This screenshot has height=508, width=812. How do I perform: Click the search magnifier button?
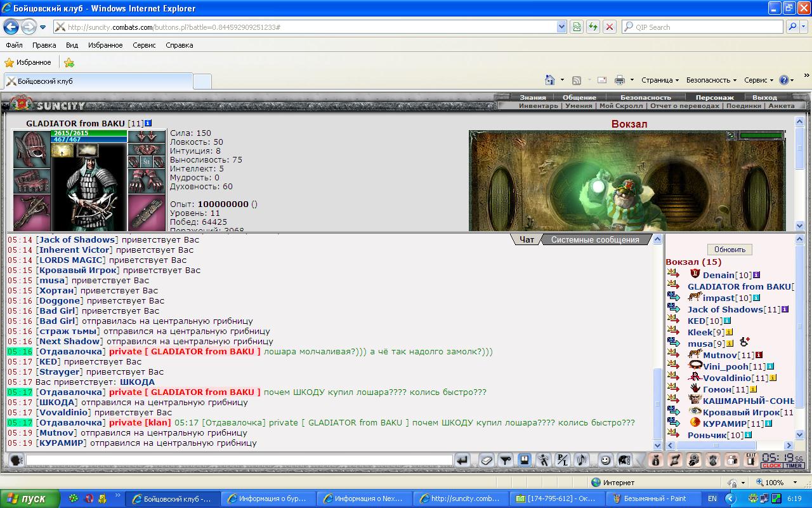792,27
